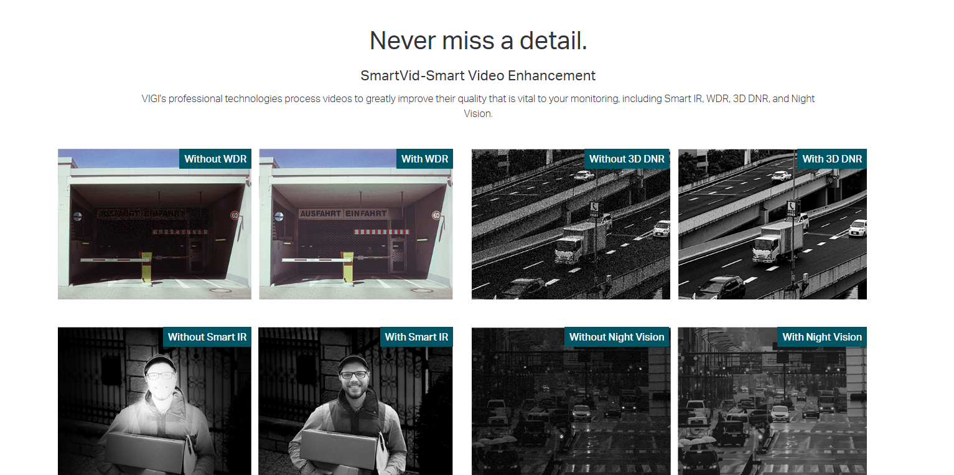954x475 pixels.
Task: Select the 'With 3D DNR' label badge
Action: (x=832, y=159)
